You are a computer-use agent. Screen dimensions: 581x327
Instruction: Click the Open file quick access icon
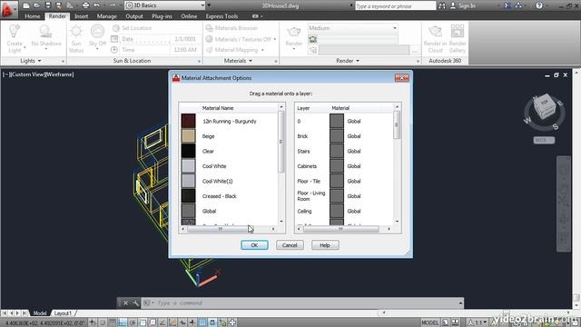(36, 5)
